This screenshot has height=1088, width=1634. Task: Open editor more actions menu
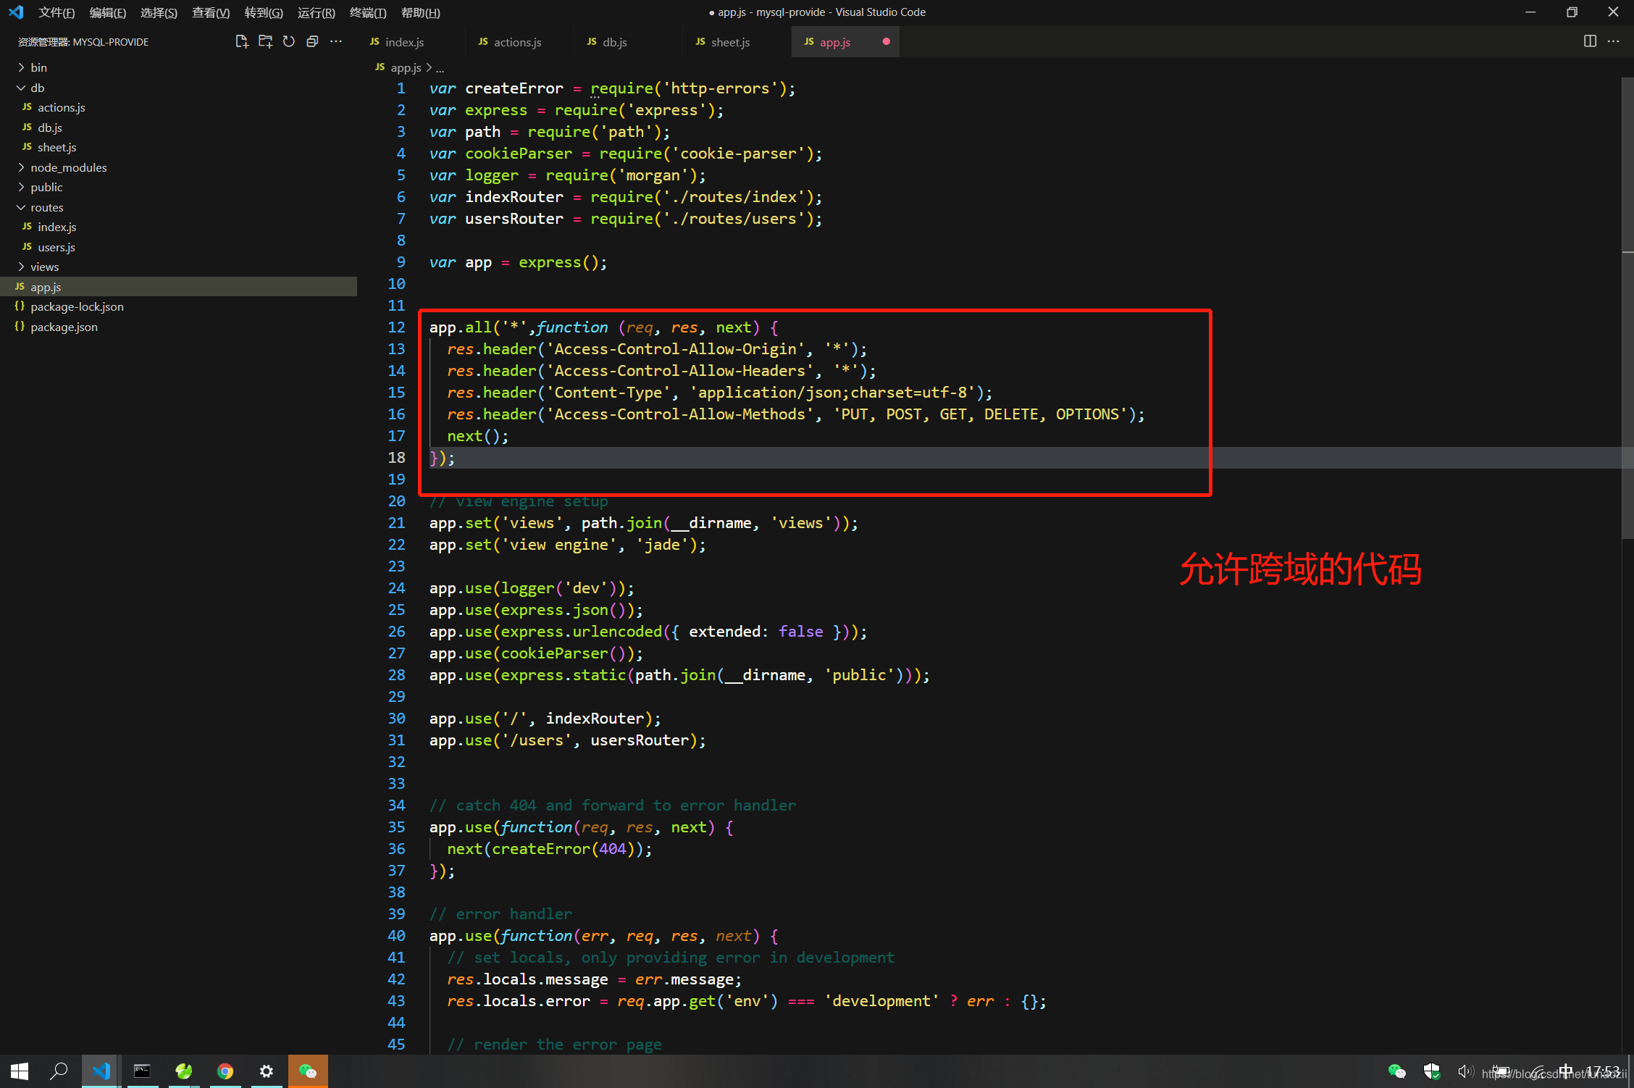[x=1613, y=41]
